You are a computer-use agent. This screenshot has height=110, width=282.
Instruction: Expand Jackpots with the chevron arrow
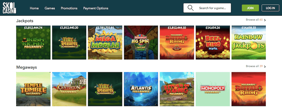(265, 20)
